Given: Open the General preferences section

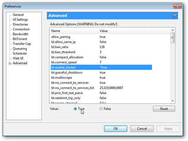Looking at the screenshot, I should (18, 15).
